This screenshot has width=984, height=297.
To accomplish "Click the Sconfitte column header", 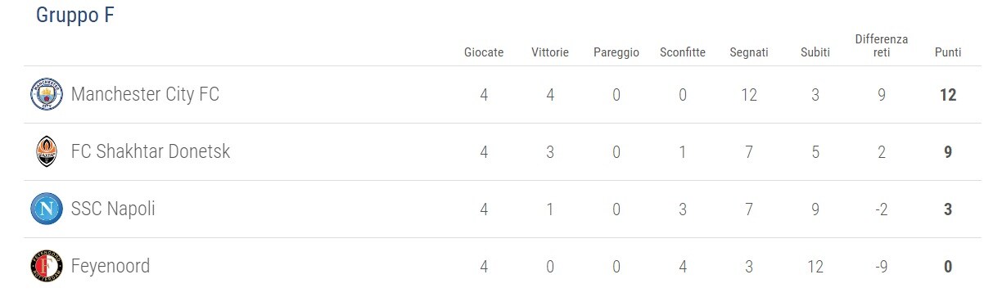I will 683,52.
